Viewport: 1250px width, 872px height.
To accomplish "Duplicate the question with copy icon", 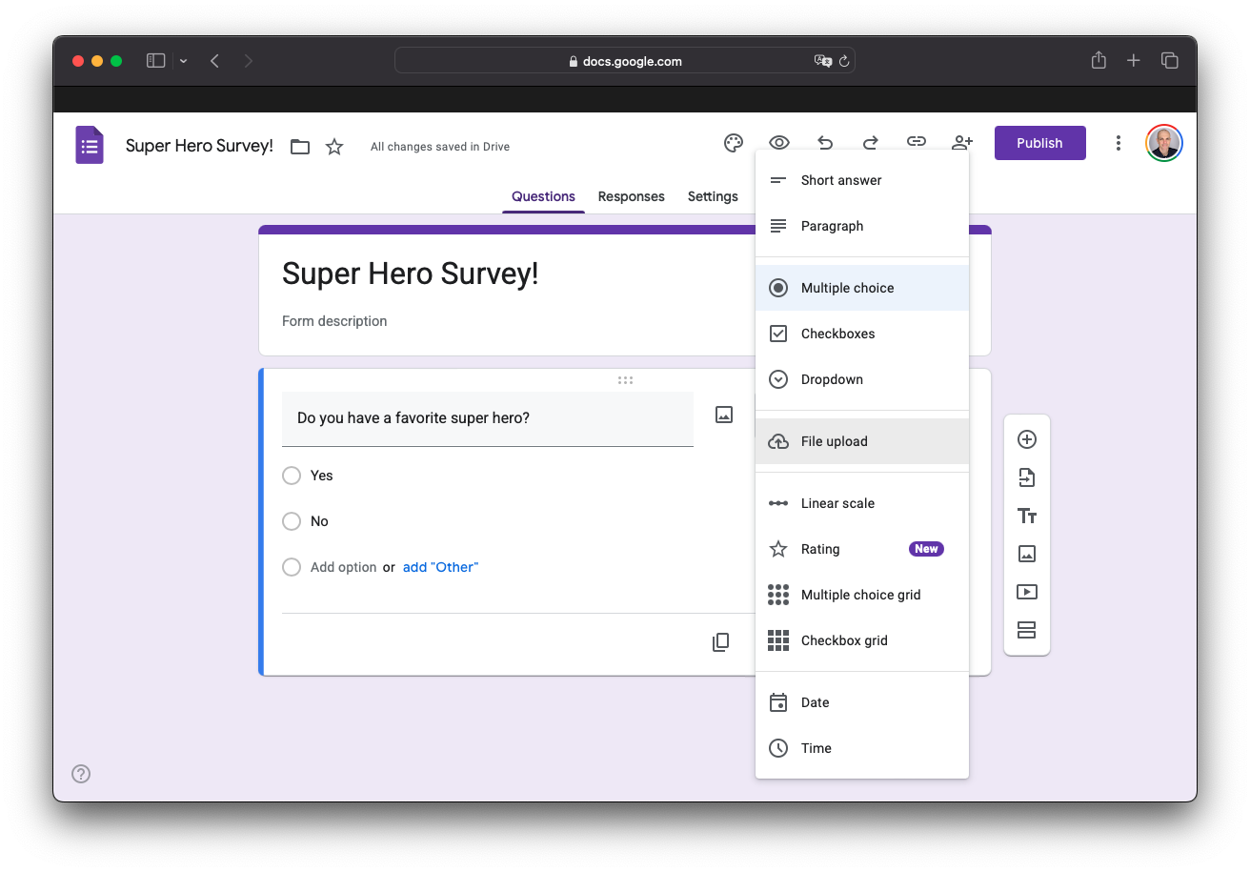I will [720, 642].
